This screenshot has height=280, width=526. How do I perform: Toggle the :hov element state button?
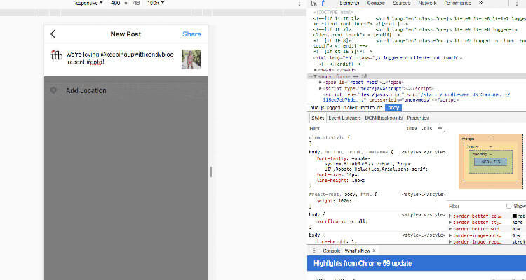pyautogui.click(x=412, y=129)
